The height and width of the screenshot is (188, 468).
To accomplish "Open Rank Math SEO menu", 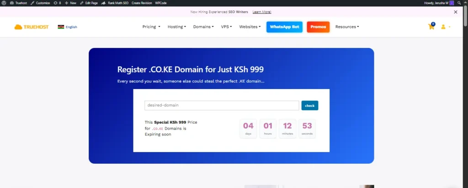I will coord(115,3).
